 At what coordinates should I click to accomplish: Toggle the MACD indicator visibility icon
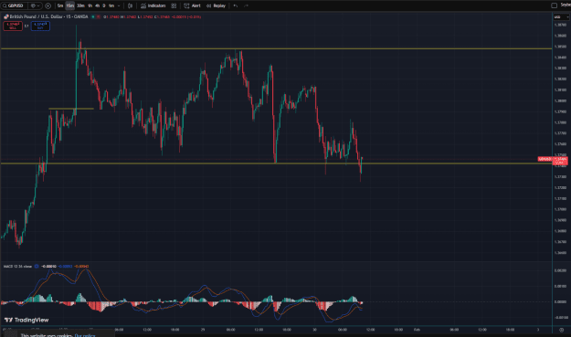[x=37, y=267]
